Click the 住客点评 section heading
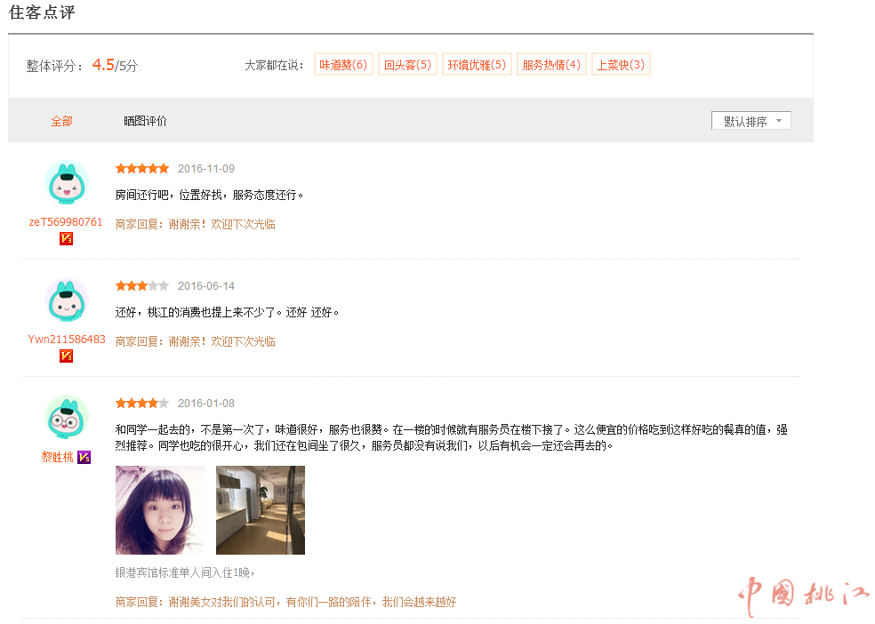Image resolution: width=875 pixels, height=624 pixels. point(42,12)
